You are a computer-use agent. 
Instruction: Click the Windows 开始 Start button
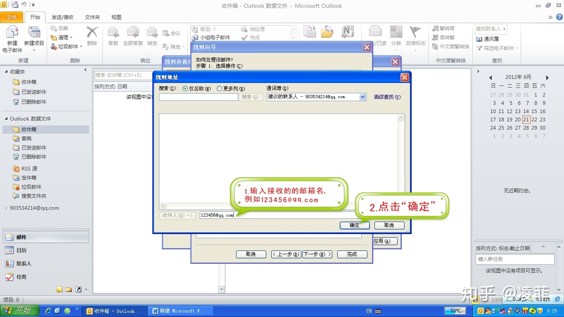click(20, 311)
